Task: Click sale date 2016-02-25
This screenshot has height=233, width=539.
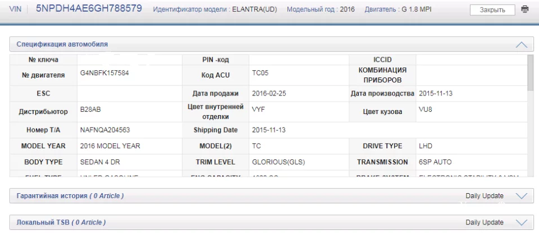Action: 269,93
